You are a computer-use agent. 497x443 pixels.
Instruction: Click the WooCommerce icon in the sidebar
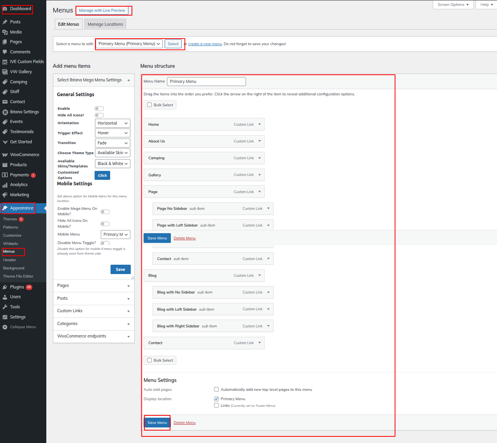(5, 155)
